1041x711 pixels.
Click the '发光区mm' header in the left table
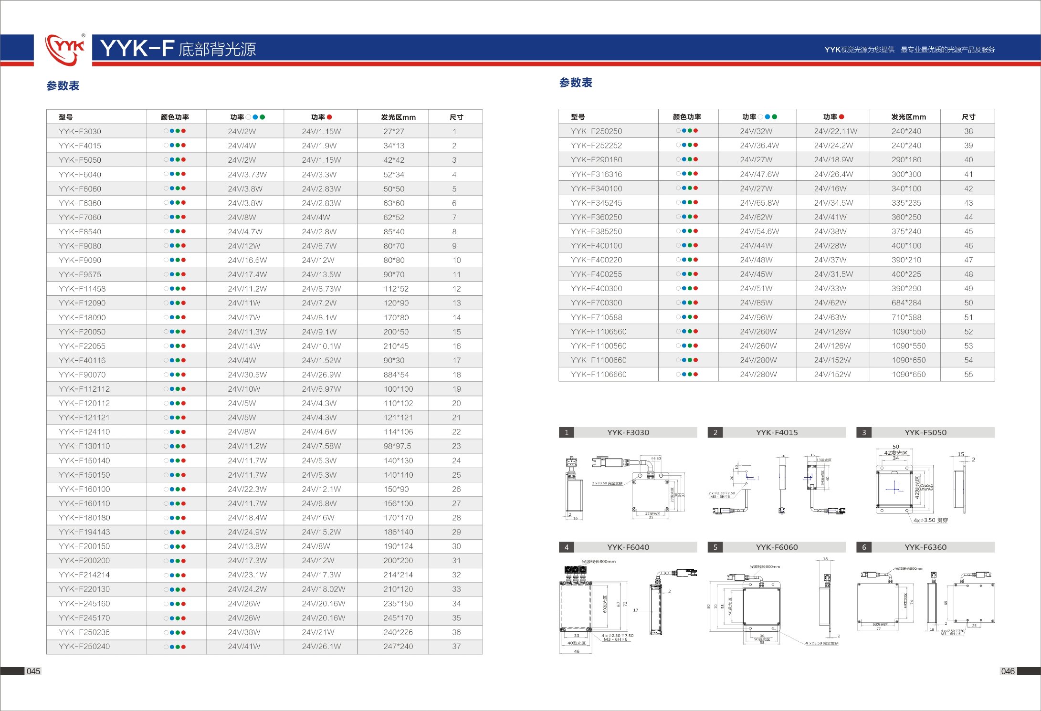tap(398, 117)
